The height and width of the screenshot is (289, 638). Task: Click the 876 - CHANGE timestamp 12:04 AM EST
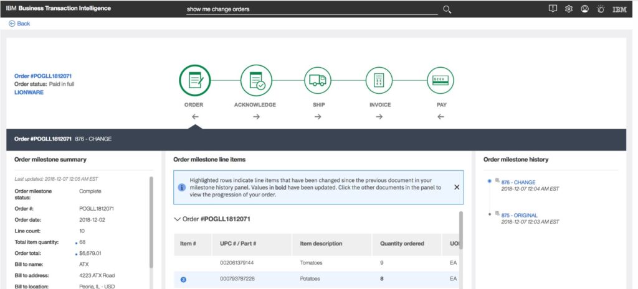(x=530, y=189)
